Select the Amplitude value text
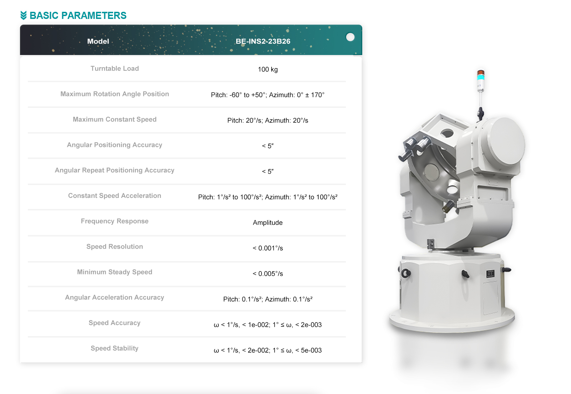This screenshot has height=394, width=571. (268, 223)
